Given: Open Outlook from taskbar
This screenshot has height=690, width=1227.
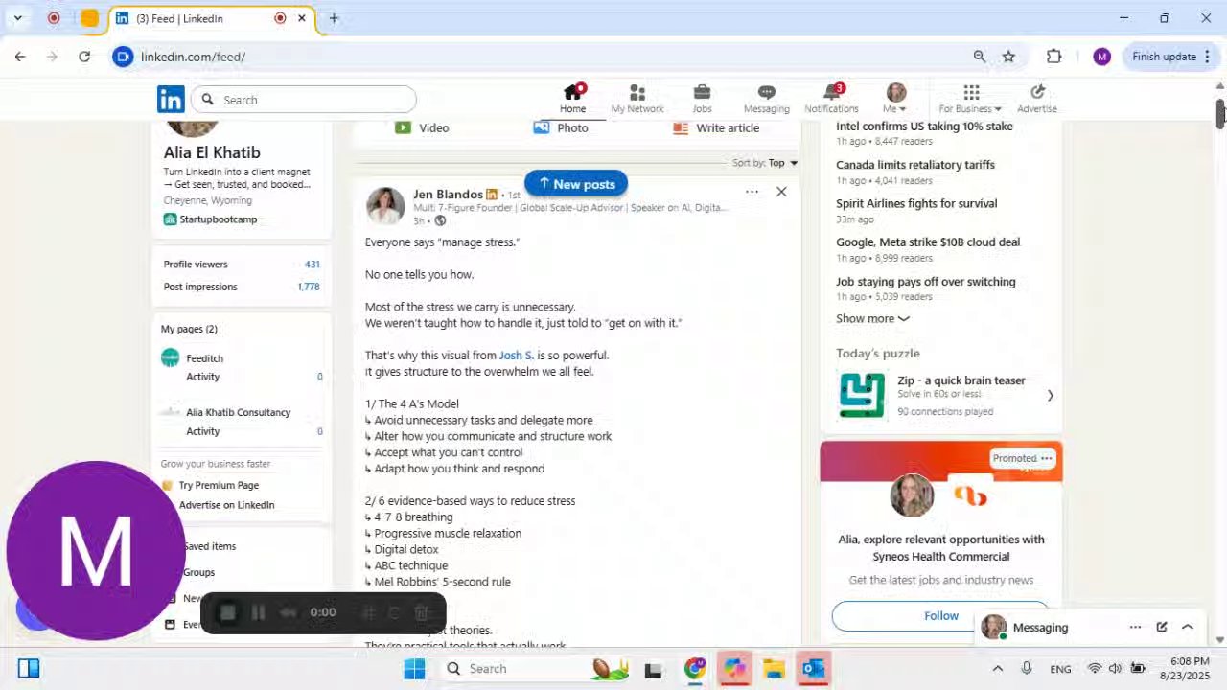Looking at the screenshot, I should (x=813, y=668).
